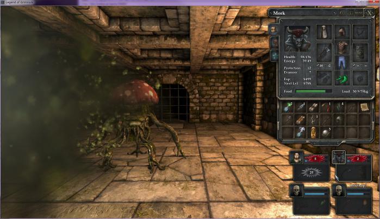The image size is (380, 219).
Task: Pick up the item stack marked 4
Action: pyautogui.click(x=339, y=107)
